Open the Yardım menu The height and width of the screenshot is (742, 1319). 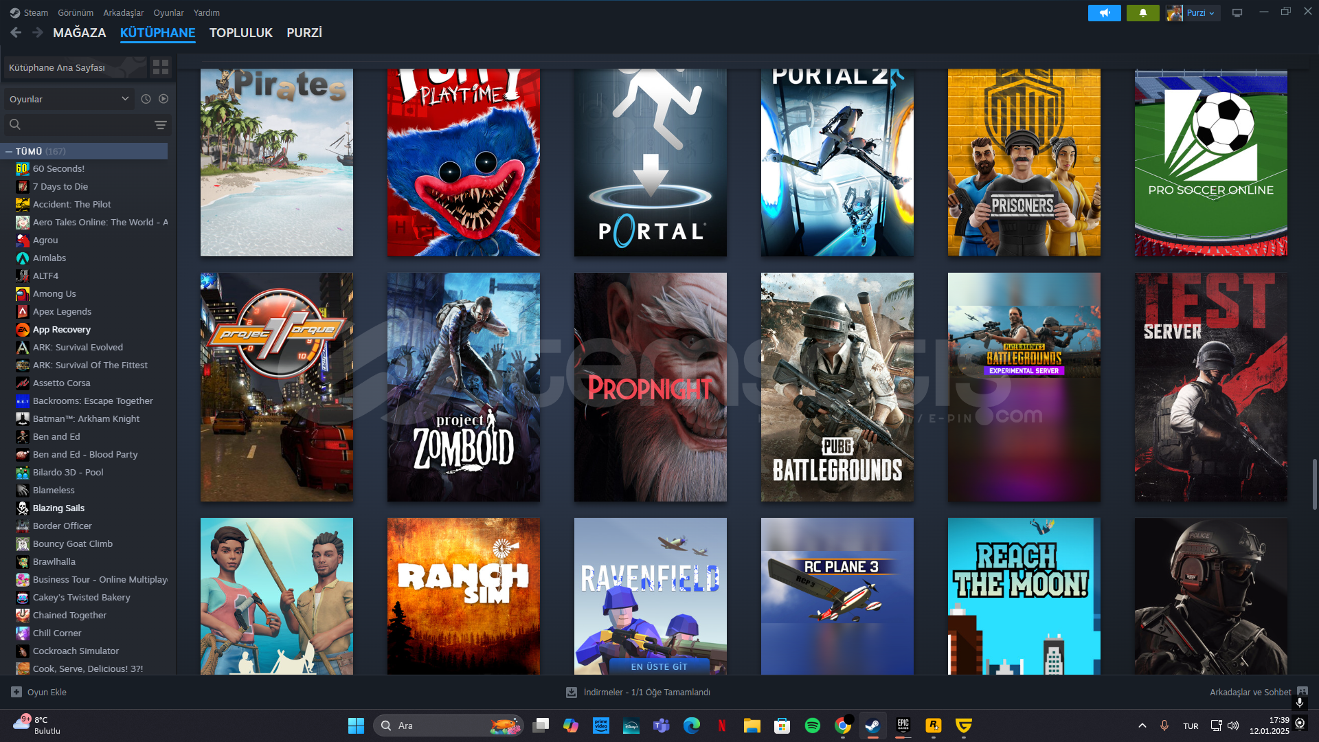pos(207,12)
